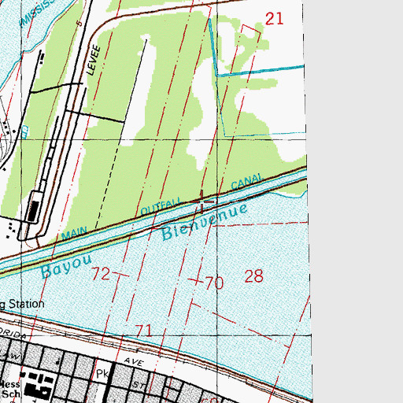Click the 'Sch' school label
The height and width of the screenshot is (403, 403).
click(x=11, y=394)
